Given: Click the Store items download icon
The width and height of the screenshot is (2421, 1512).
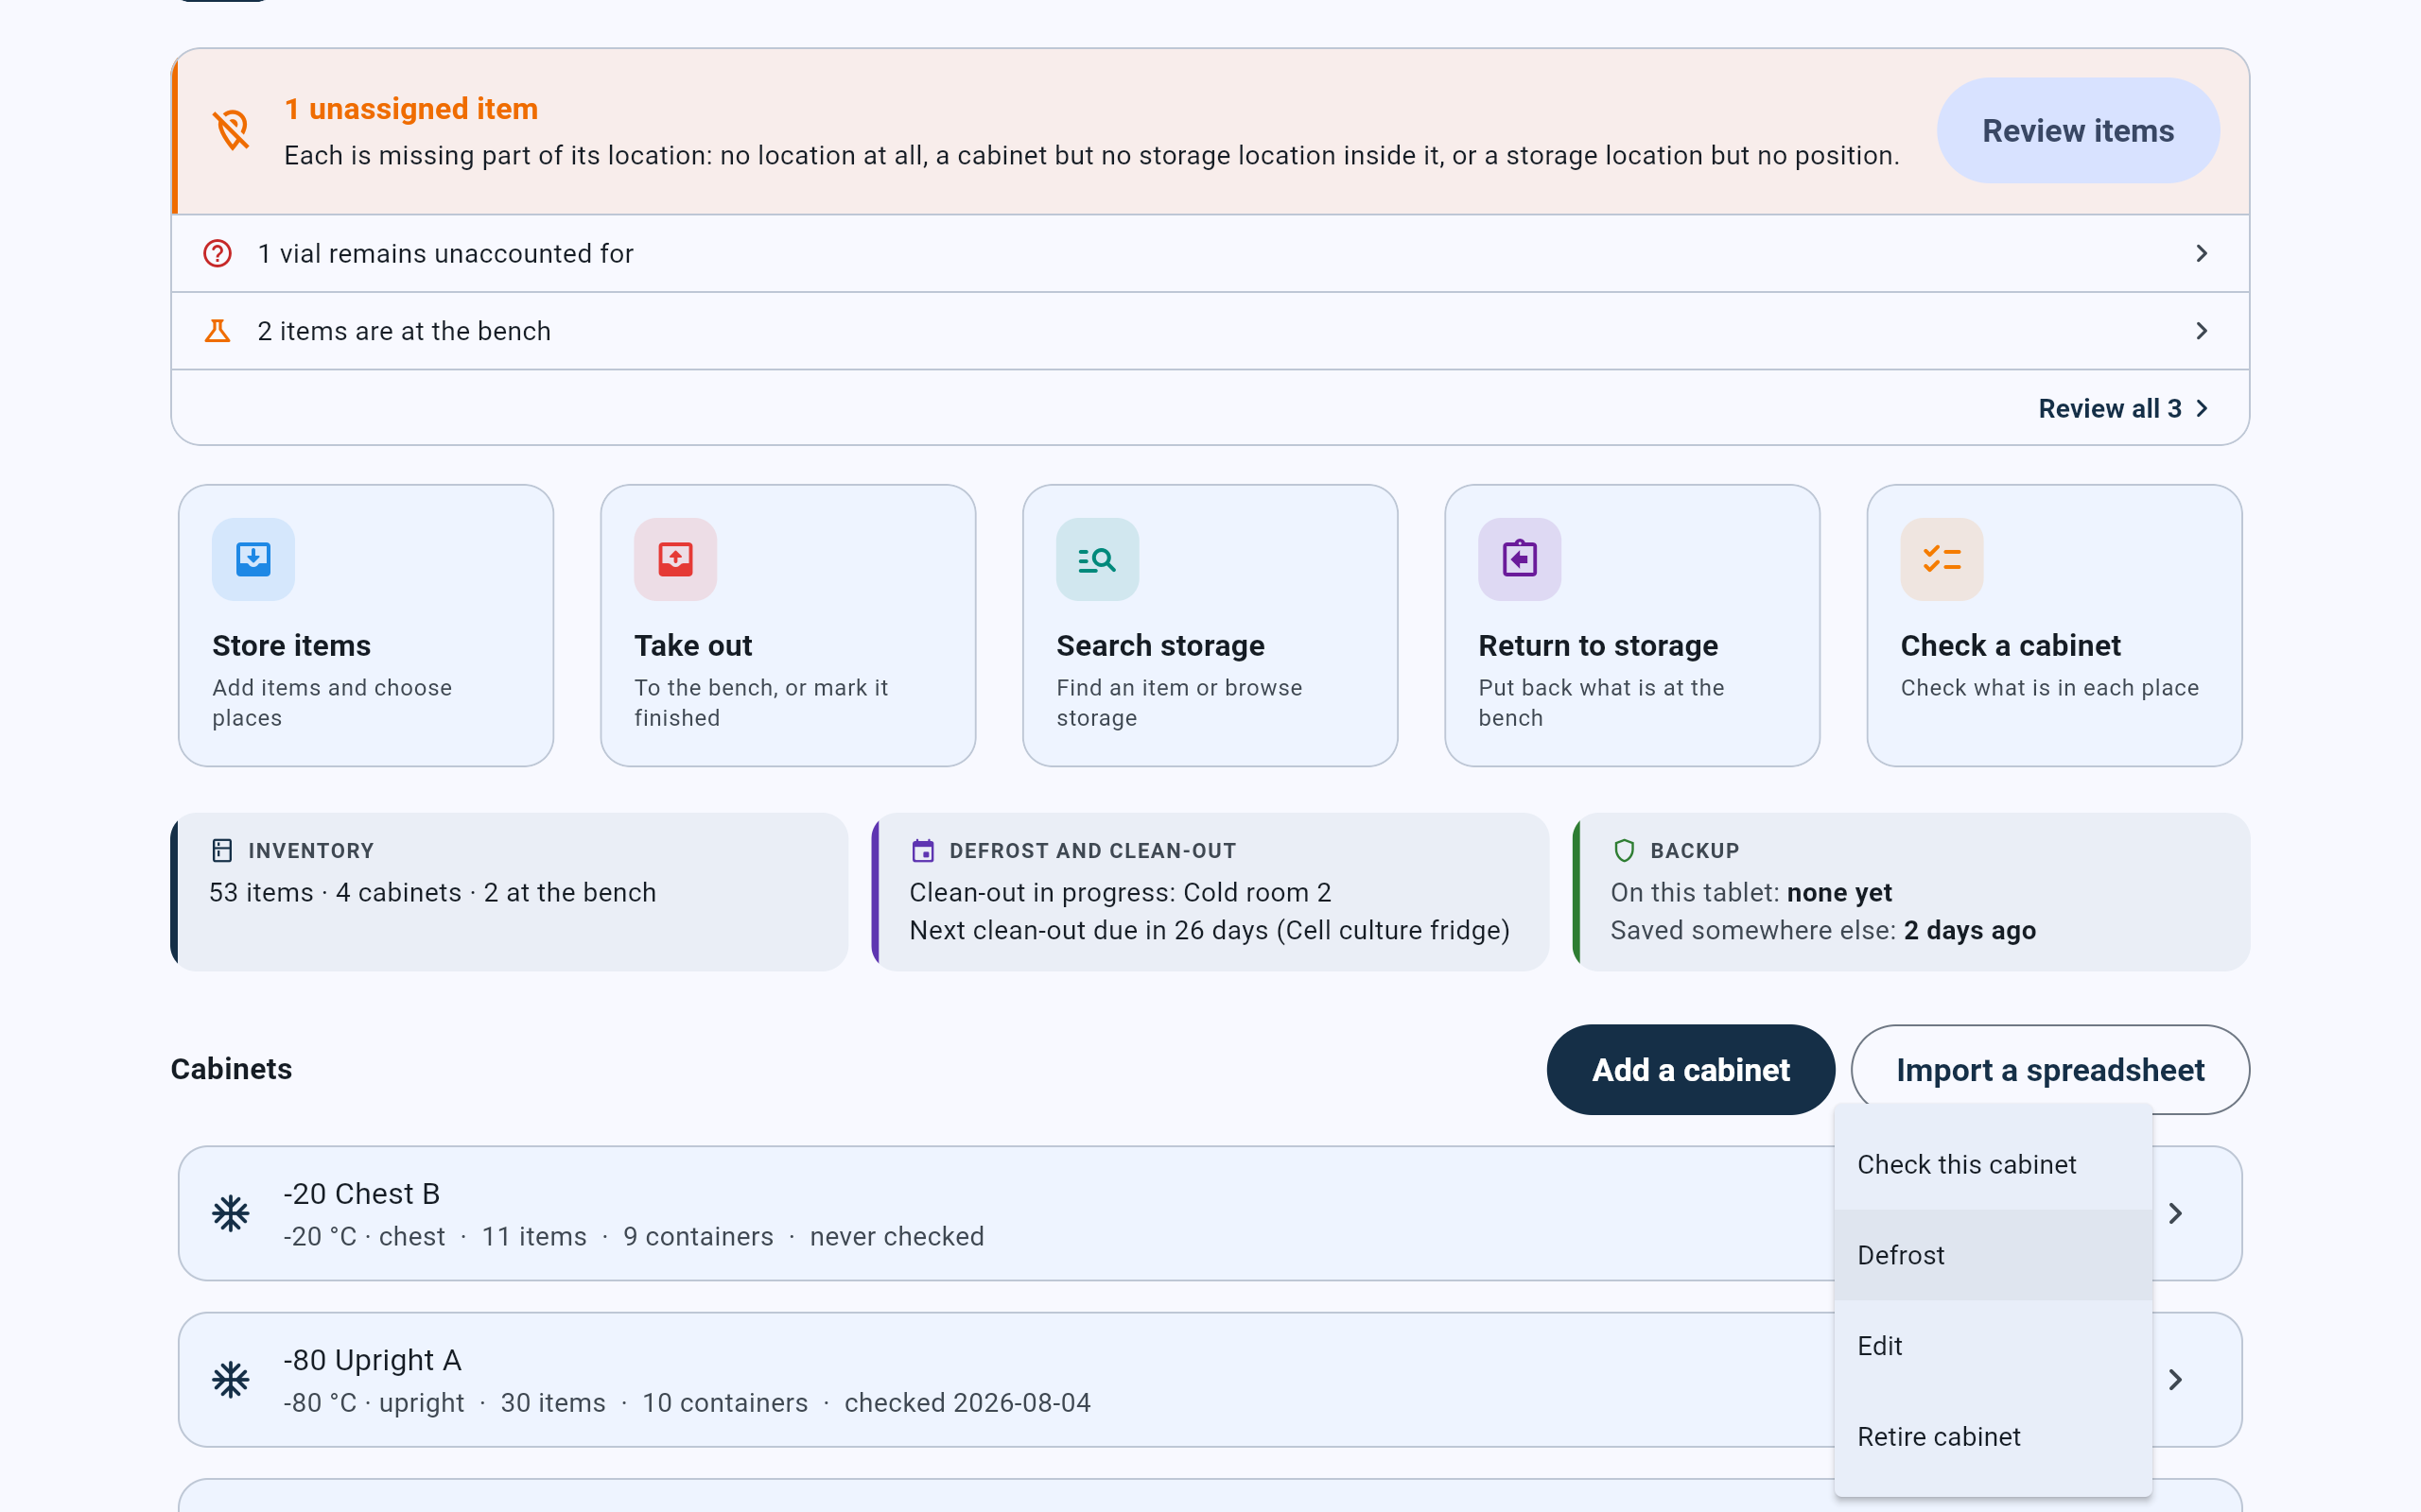Looking at the screenshot, I should [x=253, y=559].
